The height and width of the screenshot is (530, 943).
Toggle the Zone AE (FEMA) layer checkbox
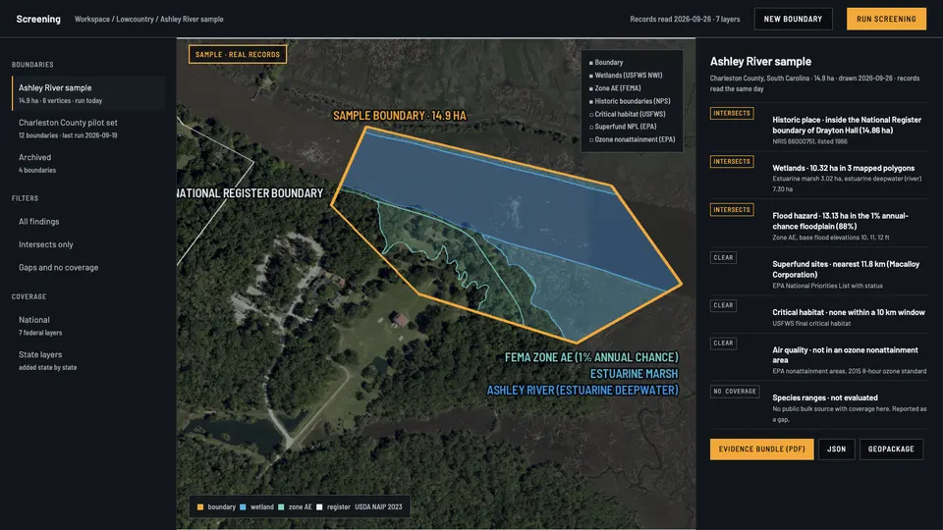pyautogui.click(x=591, y=88)
